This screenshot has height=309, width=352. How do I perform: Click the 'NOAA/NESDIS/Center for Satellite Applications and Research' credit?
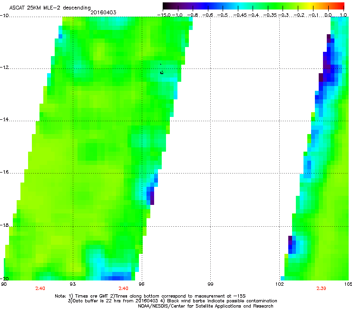pos(205,306)
